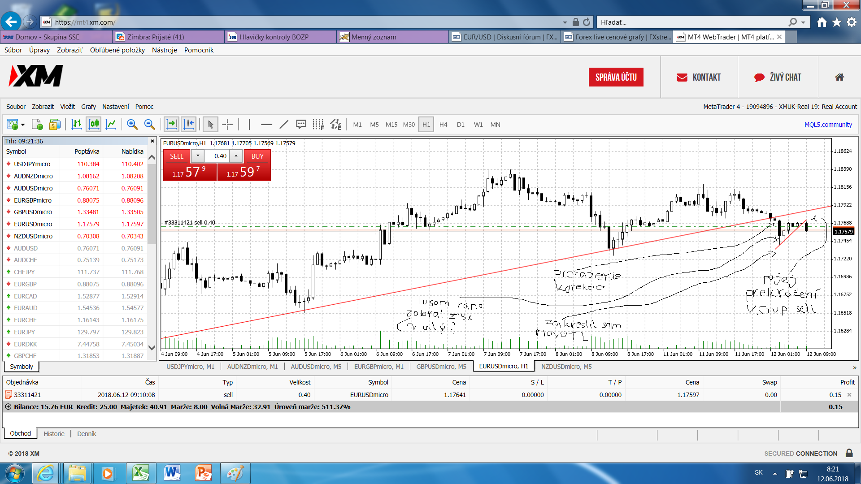This screenshot has width=861, height=484.
Task: Toggle chart shift
Action: [189, 125]
